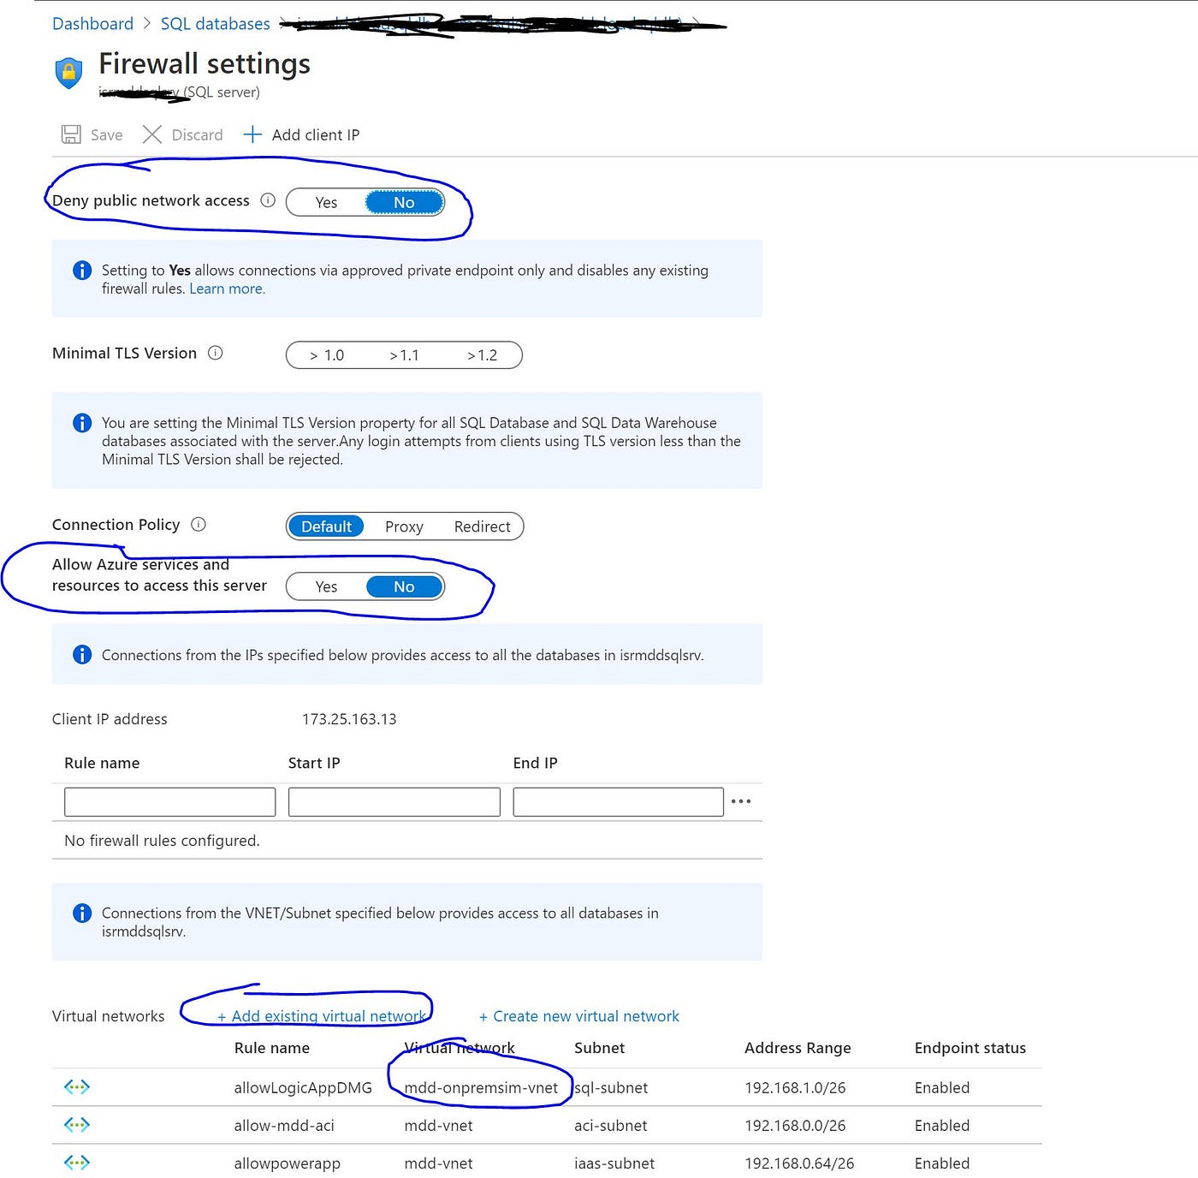Click info icon next to Deny public network access
Screen dimensions: 1198x1178
click(268, 200)
